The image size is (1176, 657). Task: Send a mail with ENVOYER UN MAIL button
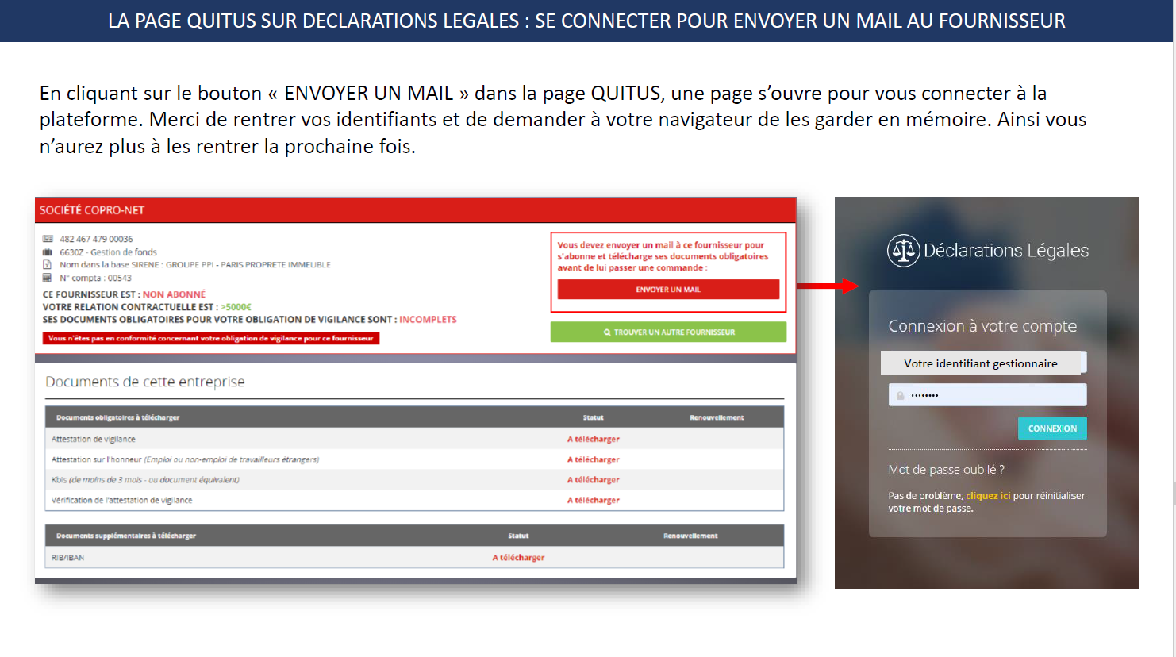pos(668,290)
